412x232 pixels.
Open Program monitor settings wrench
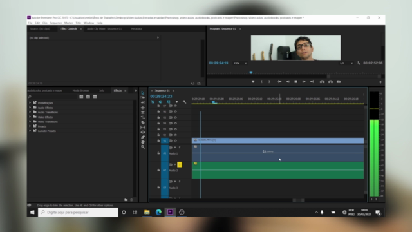(359, 63)
